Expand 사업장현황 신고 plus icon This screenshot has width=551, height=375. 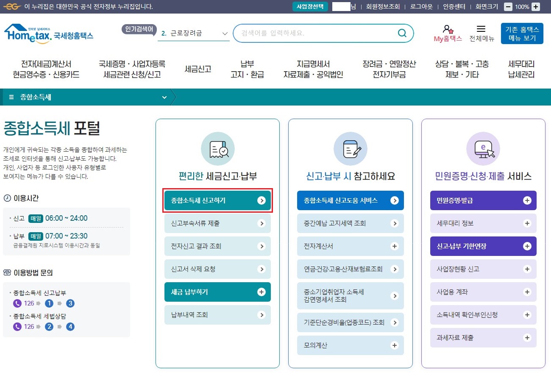(x=527, y=269)
